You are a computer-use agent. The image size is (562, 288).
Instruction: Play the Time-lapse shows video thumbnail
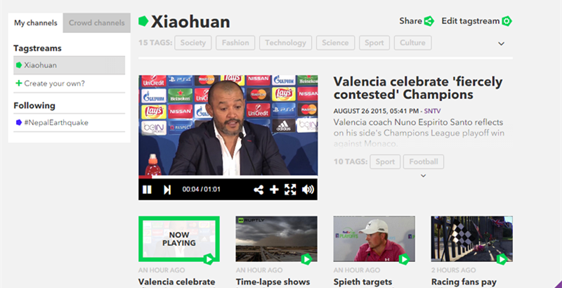(x=276, y=239)
